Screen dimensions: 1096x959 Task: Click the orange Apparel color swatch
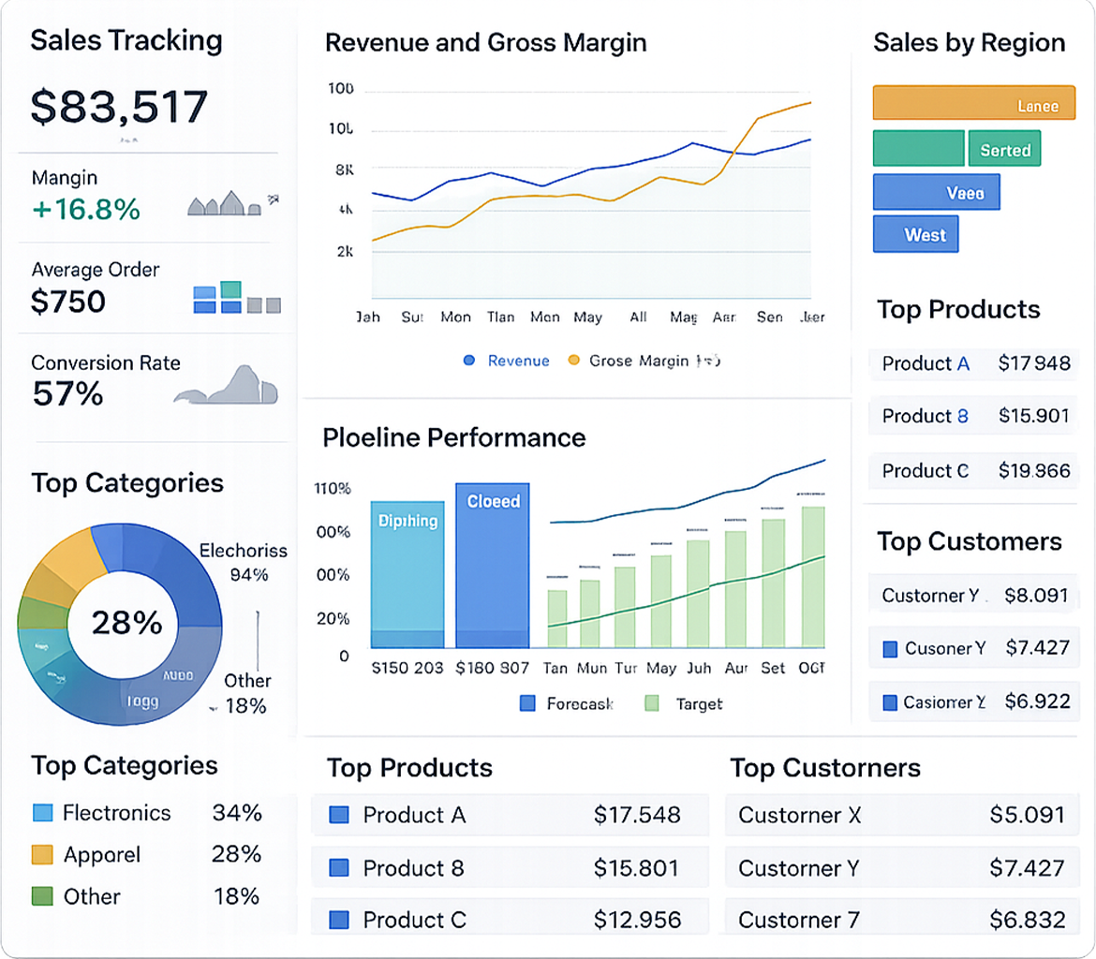tap(42, 854)
